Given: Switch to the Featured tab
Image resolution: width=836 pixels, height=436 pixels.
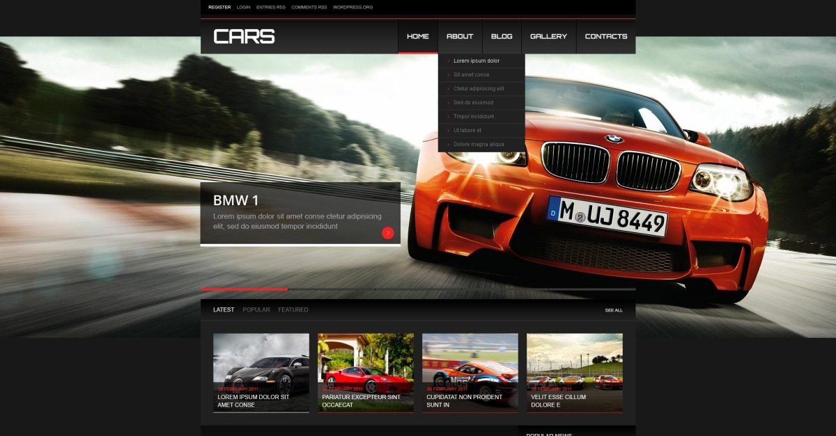Looking at the screenshot, I should tap(293, 310).
